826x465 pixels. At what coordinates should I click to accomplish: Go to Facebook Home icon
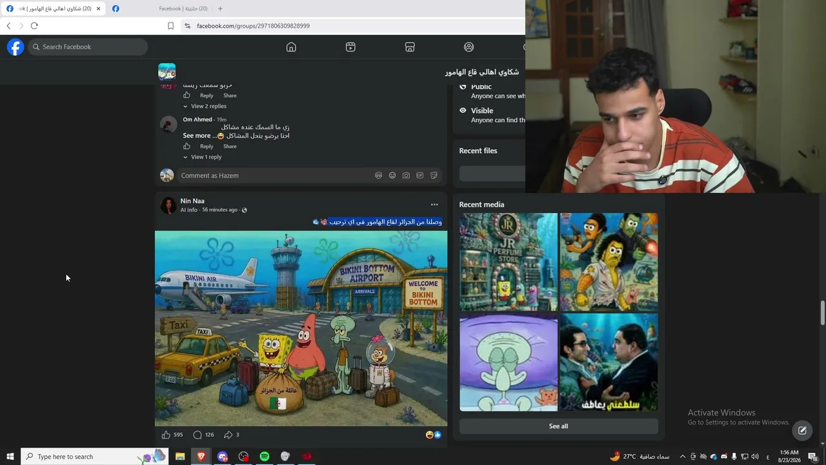pos(291,47)
